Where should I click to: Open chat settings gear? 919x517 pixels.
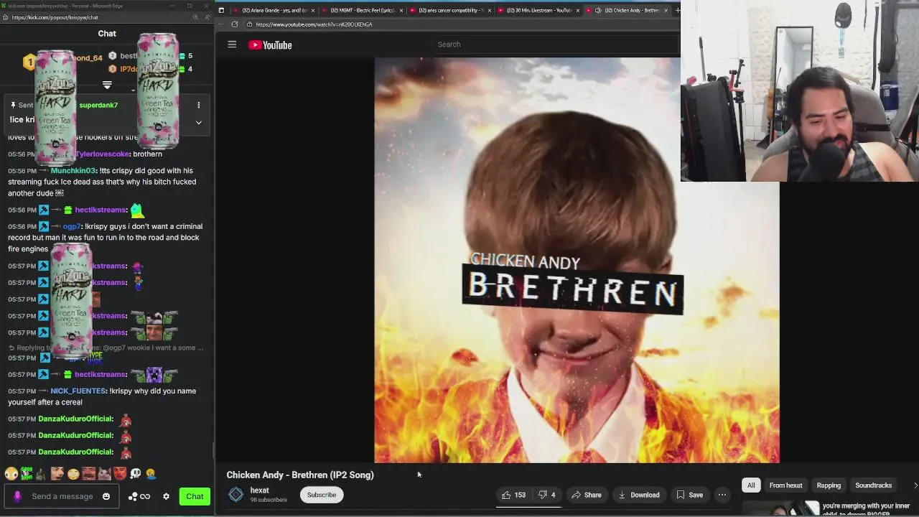point(166,496)
